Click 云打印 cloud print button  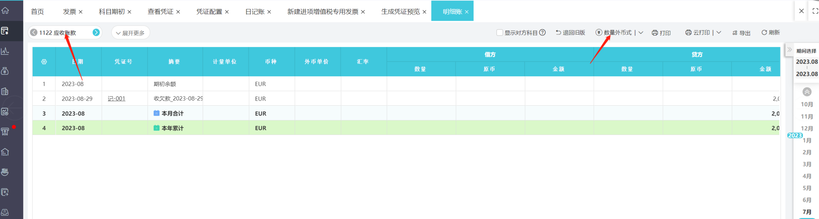(698, 33)
